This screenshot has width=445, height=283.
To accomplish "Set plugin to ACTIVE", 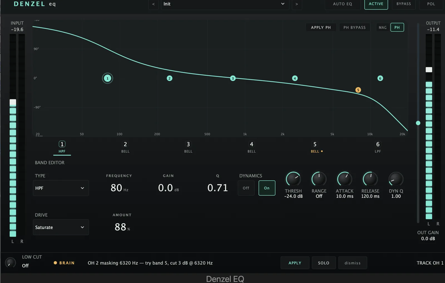I will 376,4.
